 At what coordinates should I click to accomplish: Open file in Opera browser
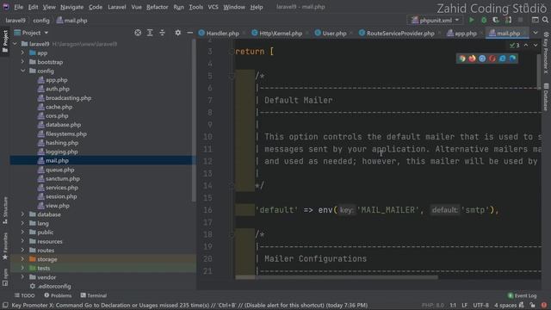(492, 59)
